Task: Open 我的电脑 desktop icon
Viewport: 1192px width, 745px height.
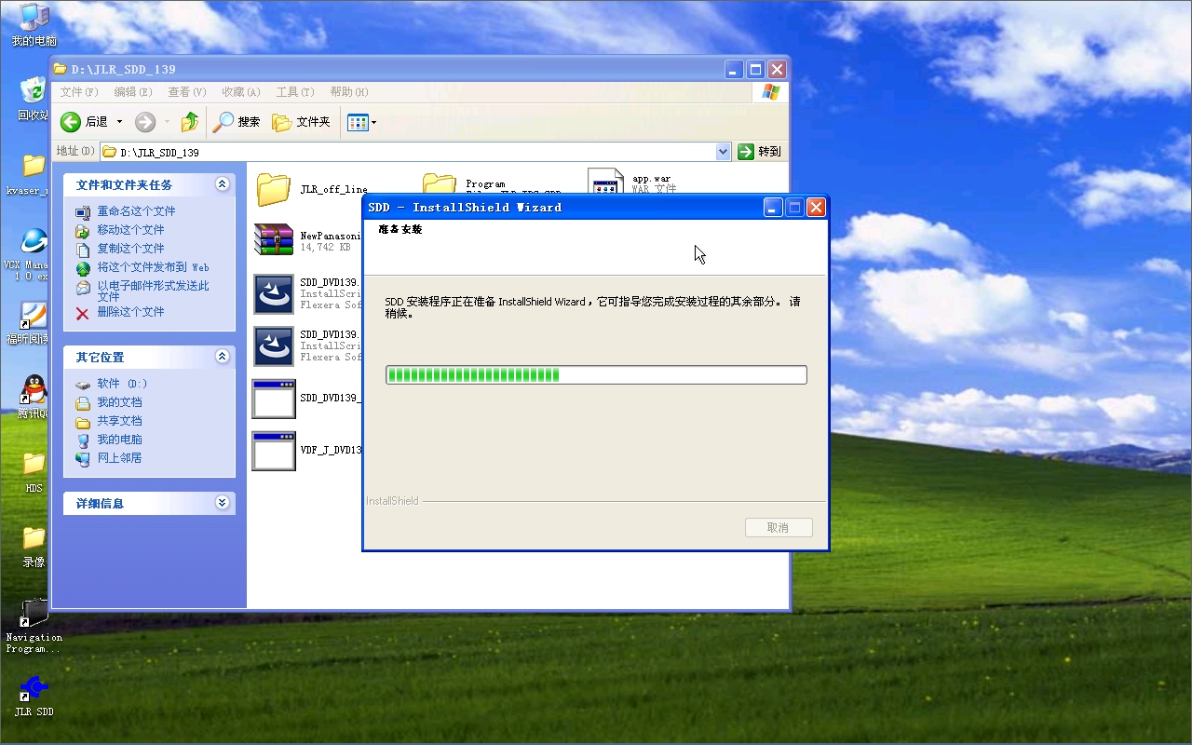Action: coord(34,25)
